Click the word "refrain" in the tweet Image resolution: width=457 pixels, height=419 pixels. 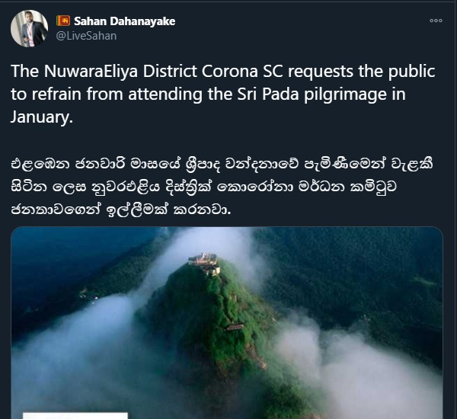(x=56, y=94)
